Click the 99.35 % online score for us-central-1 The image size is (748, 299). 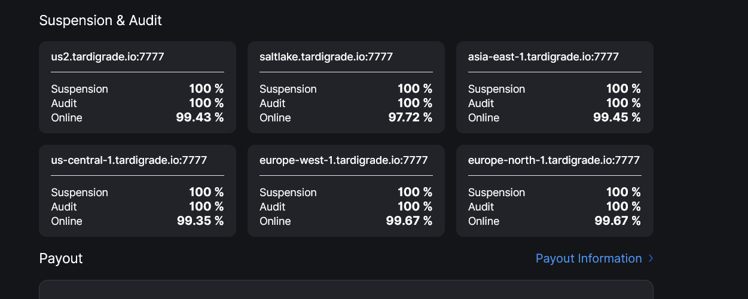(200, 221)
